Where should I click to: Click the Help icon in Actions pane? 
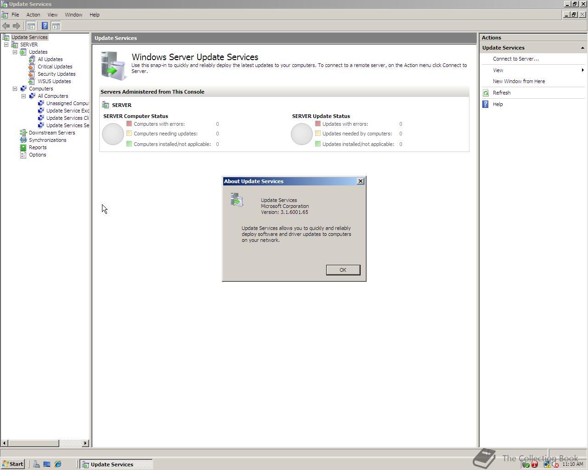(x=486, y=104)
